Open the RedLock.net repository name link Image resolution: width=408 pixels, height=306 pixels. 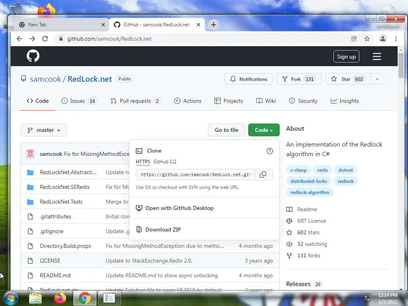[90, 79]
